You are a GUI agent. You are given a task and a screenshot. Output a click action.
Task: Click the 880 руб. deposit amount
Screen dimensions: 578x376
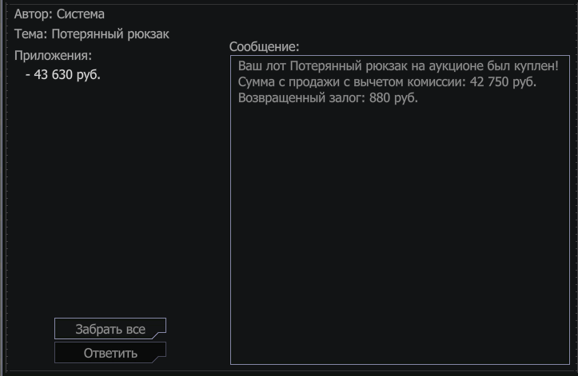click(x=393, y=98)
